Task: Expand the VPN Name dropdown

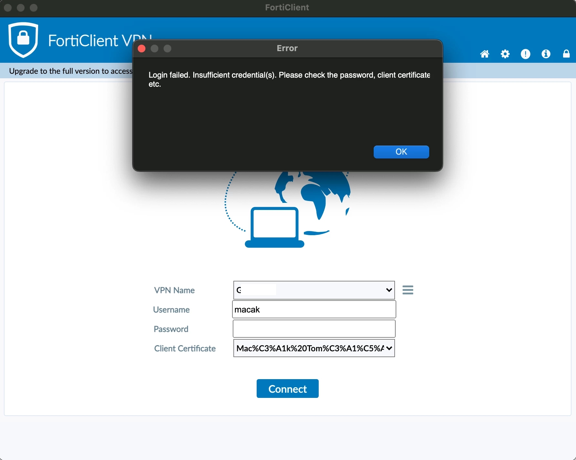Action: (x=314, y=290)
